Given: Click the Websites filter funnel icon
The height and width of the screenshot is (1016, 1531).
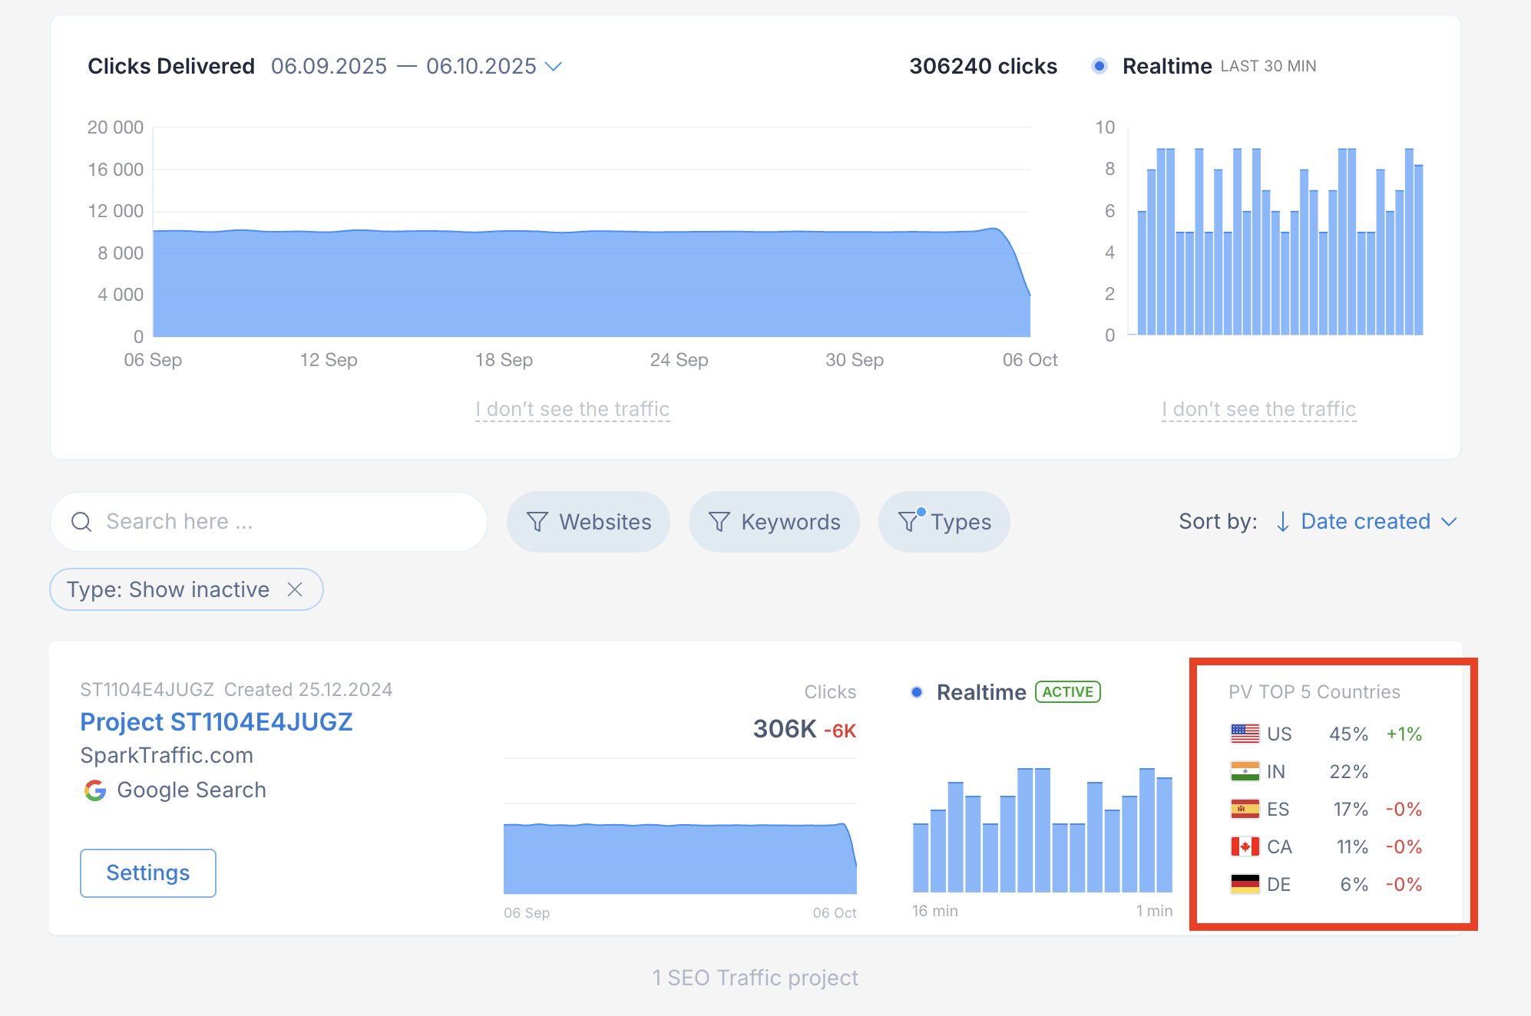Looking at the screenshot, I should (537, 522).
